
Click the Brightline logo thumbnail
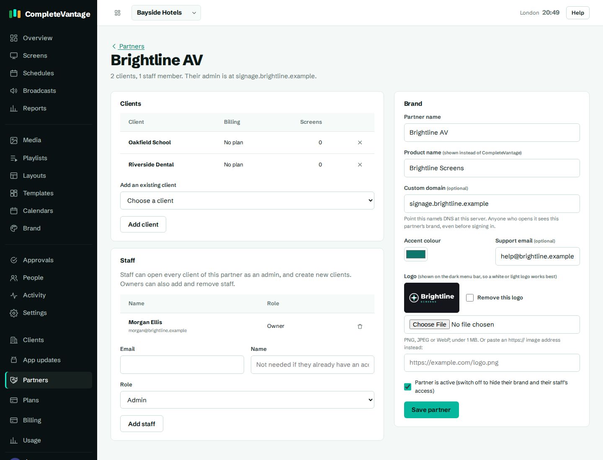432,298
